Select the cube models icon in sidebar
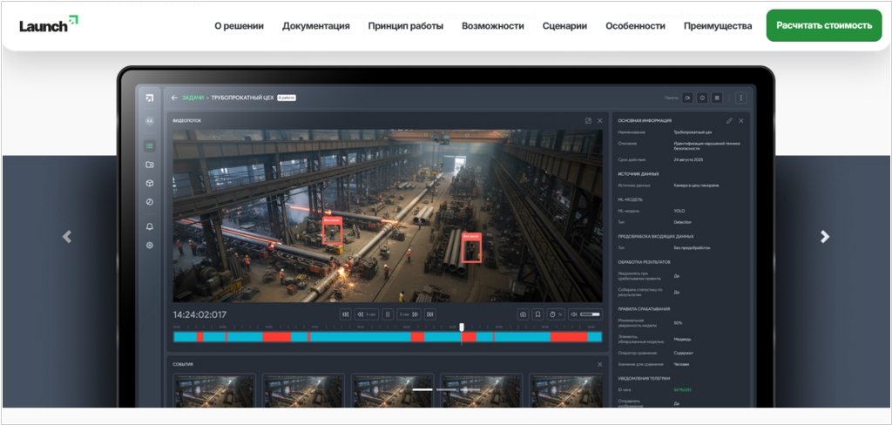This screenshot has height=425, width=892. (150, 183)
